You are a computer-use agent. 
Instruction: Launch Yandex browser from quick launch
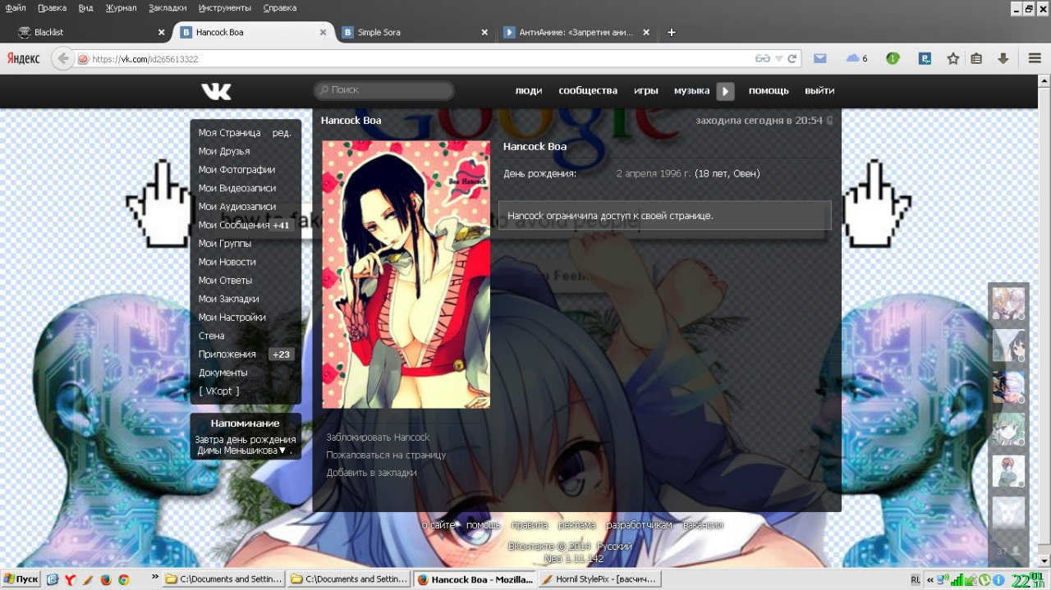(71, 579)
